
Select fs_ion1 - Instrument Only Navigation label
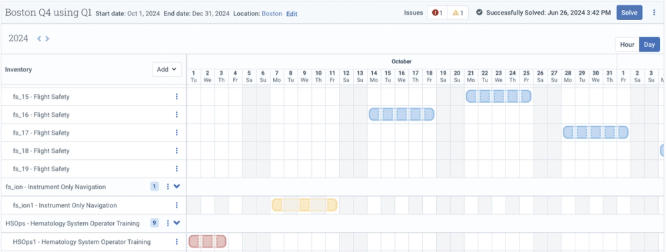point(65,205)
